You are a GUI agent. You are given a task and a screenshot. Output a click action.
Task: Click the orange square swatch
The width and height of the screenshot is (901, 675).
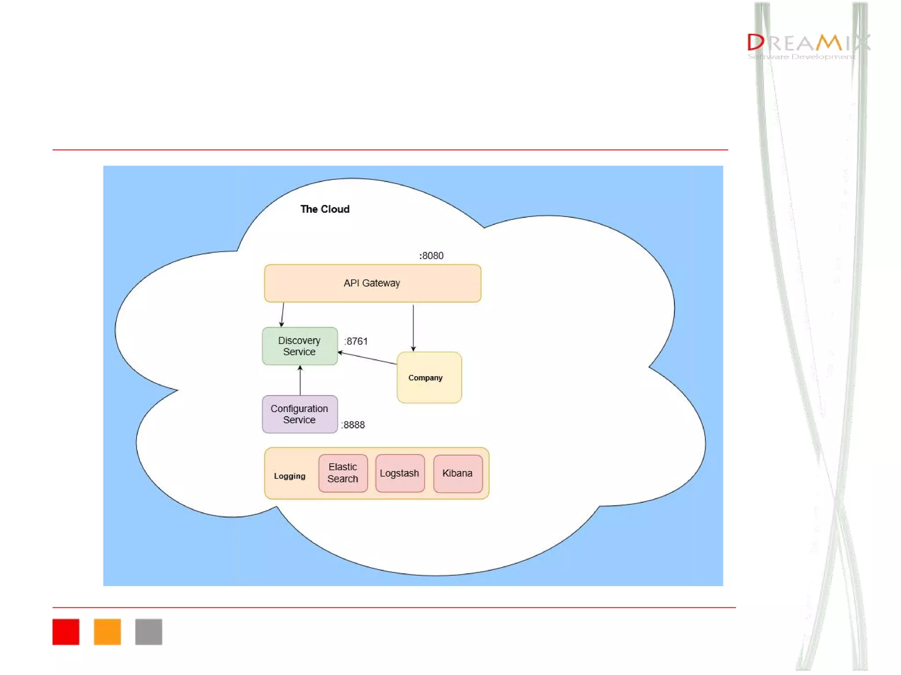click(107, 631)
